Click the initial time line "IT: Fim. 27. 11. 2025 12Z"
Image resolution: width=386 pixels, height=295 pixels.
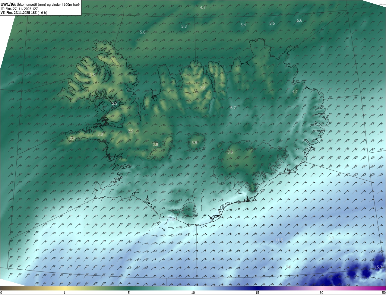pyautogui.click(x=19, y=9)
